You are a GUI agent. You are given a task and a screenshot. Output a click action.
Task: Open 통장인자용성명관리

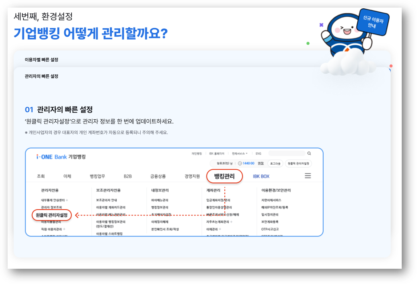(x=219, y=207)
